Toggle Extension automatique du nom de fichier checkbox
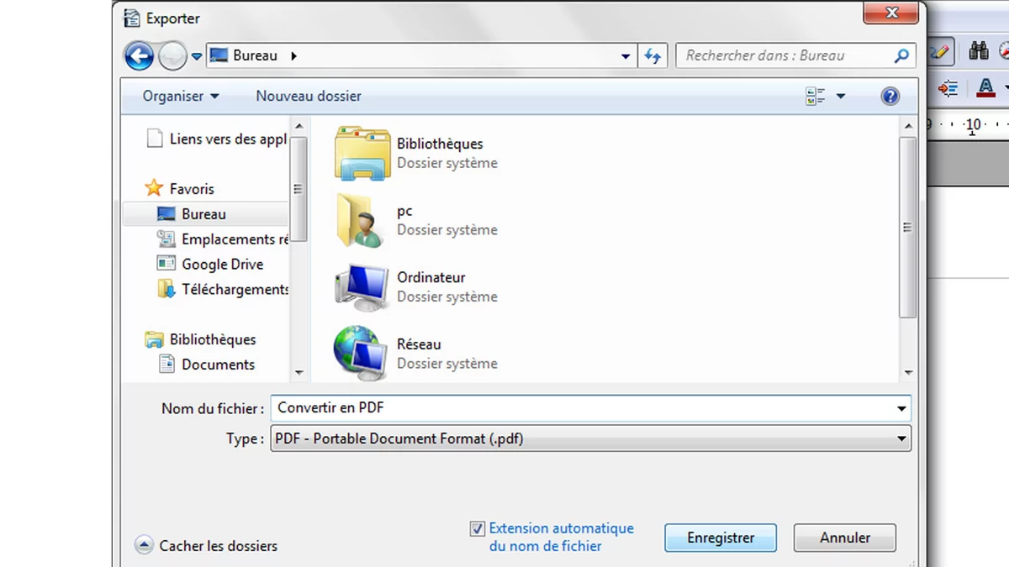Image resolution: width=1009 pixels, height=567 pixels. point(478,529)
